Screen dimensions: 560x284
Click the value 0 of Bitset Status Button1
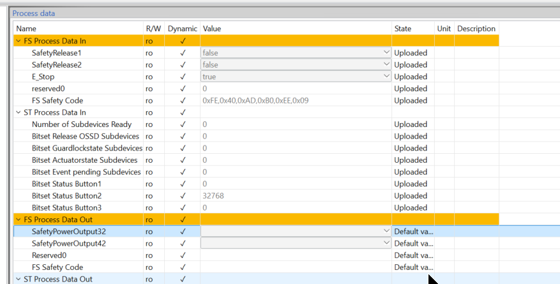pos(204,184)
